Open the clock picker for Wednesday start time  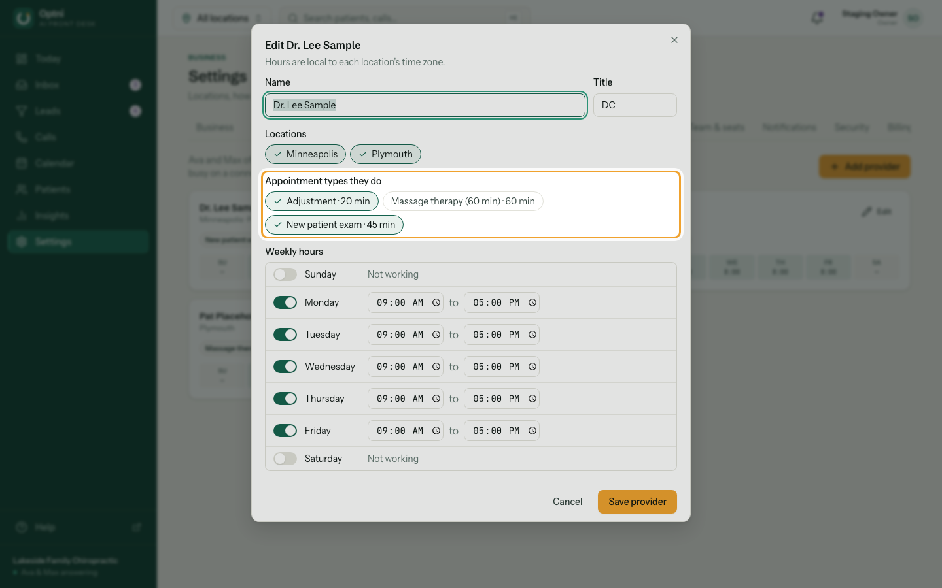[436, 367]
